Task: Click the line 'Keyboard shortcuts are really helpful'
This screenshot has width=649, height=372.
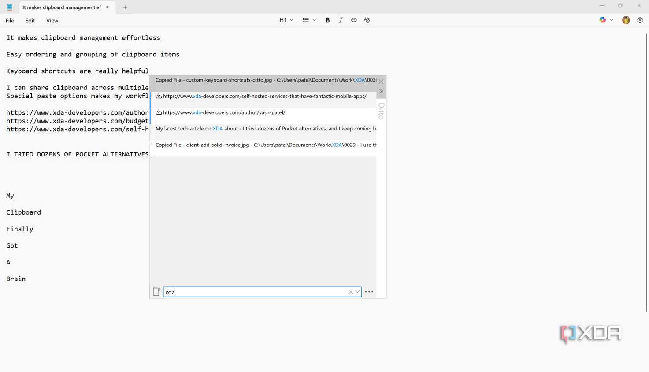Action: [78, 71]
